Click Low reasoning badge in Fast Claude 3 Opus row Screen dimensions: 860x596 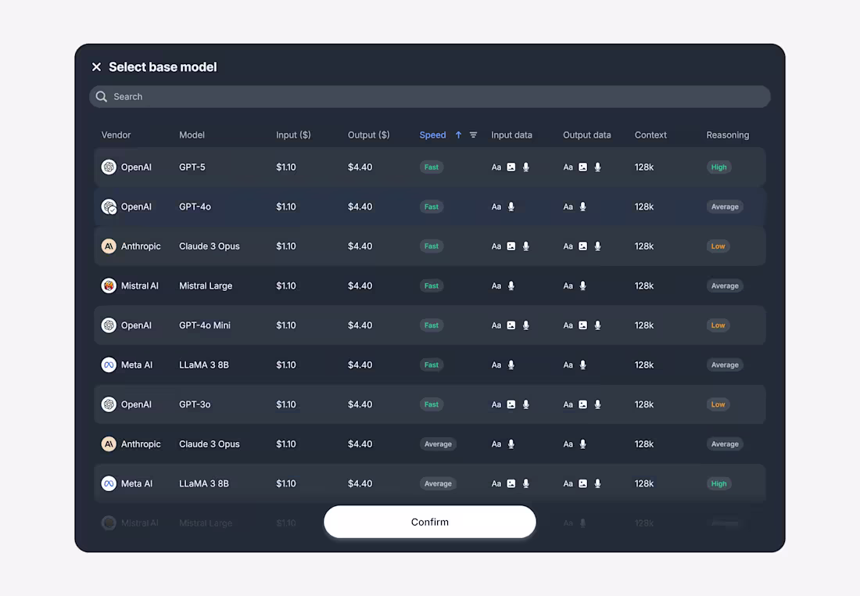pos(718,246)
